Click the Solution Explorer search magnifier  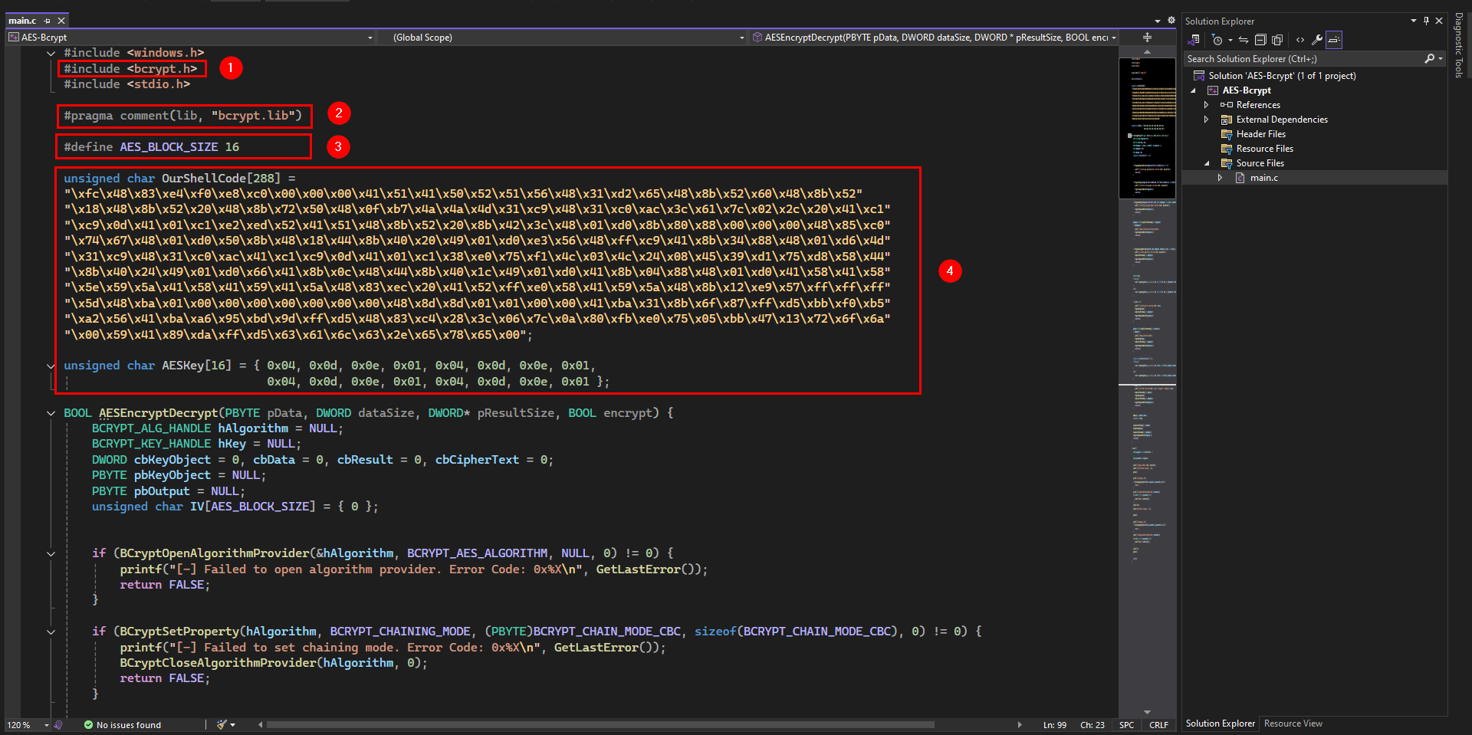(1430, 59)
